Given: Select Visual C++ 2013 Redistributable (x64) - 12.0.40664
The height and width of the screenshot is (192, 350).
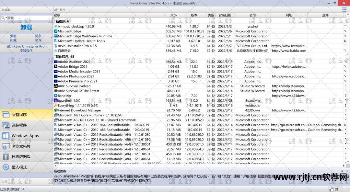Looking at the screenshot, I should [x=200, y=149].
